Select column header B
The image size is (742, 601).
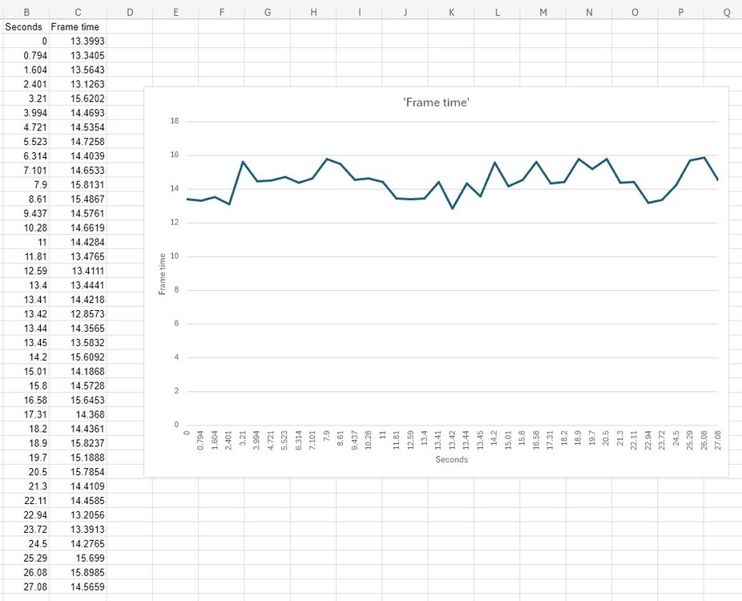point(26,12)
